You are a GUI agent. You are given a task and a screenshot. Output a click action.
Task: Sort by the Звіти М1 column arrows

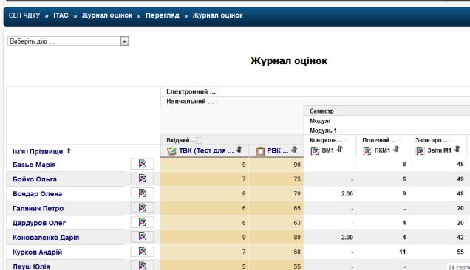[x=457, y=149]
